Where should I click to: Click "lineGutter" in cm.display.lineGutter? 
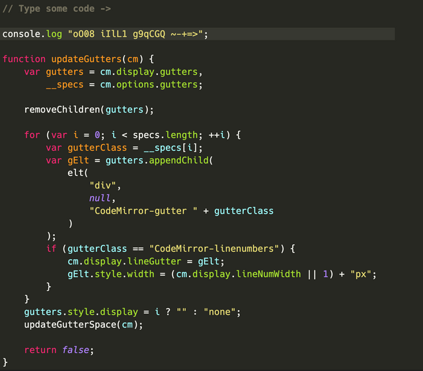click(154, 261)
